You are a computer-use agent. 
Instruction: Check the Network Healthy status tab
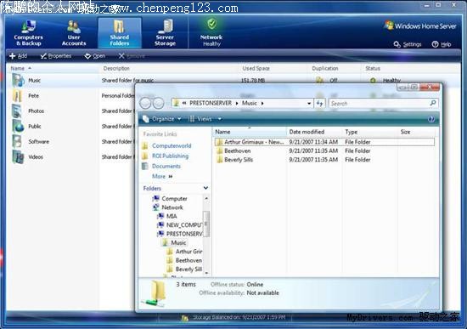click(211, 32)
